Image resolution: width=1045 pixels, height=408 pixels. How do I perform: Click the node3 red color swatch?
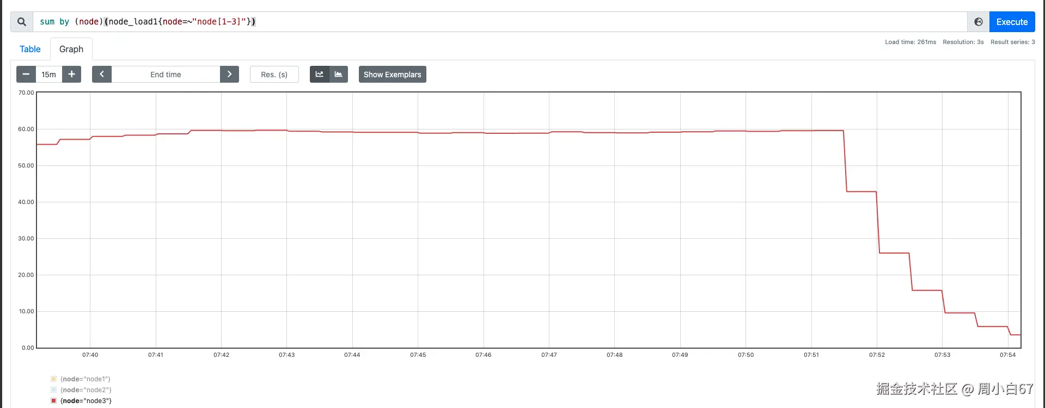coord(53,401)
